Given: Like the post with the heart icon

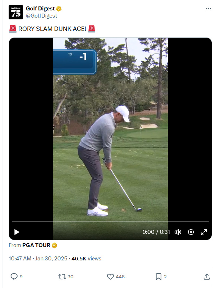Looking at the screenshot, I should [110, 277].
